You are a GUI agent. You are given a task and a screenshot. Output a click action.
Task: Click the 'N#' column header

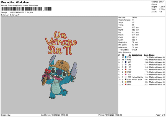(123, 55)
